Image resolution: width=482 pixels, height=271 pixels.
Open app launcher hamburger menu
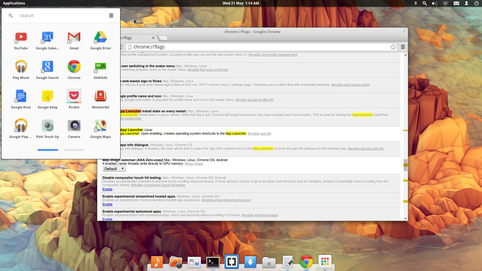click(x=111, y=16)
